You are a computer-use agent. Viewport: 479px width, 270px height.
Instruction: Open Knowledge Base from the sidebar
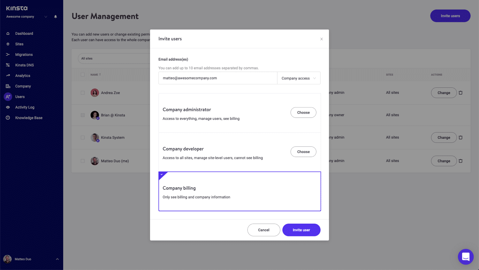[x=29, y=118]
